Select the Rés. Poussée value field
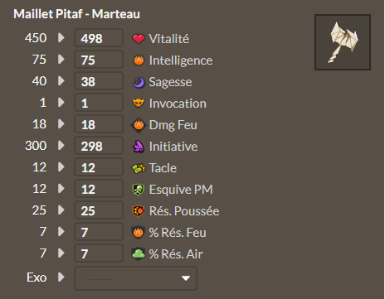Image resolution: width=385 pixels, height=299 pixels. tap(99, 210)
